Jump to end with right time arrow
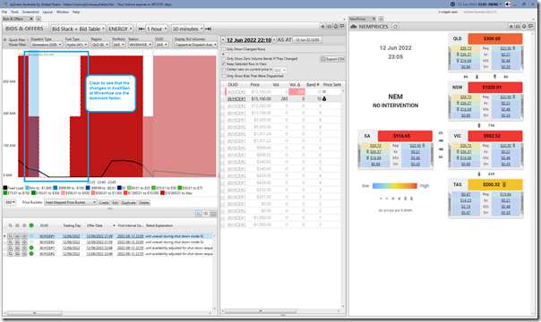Screen dimensions: 541x322 [208, 29]
